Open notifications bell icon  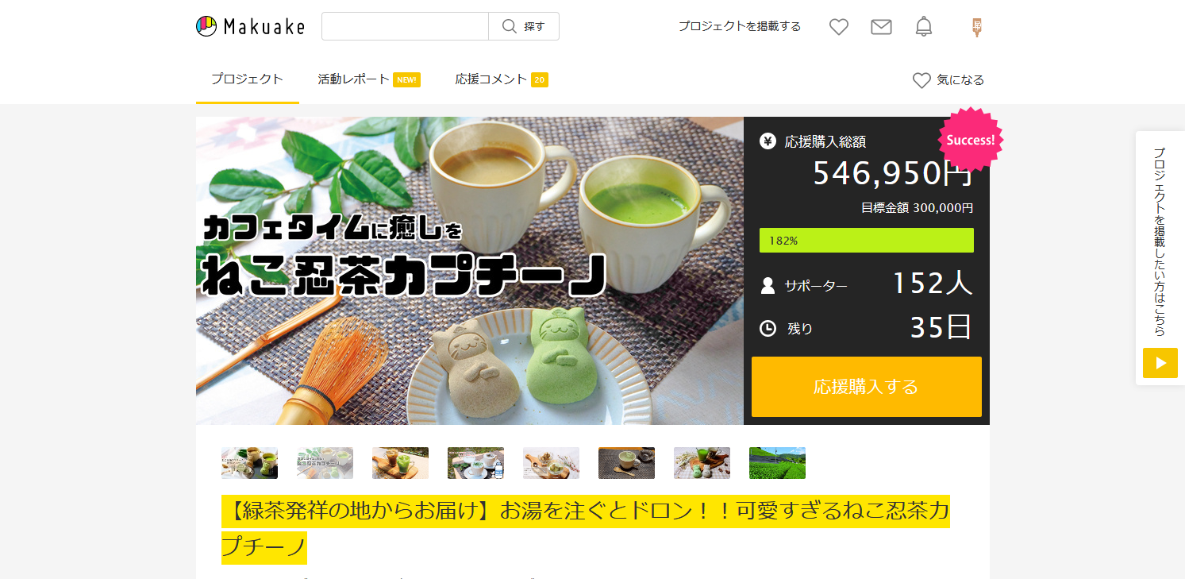point(924,26)
